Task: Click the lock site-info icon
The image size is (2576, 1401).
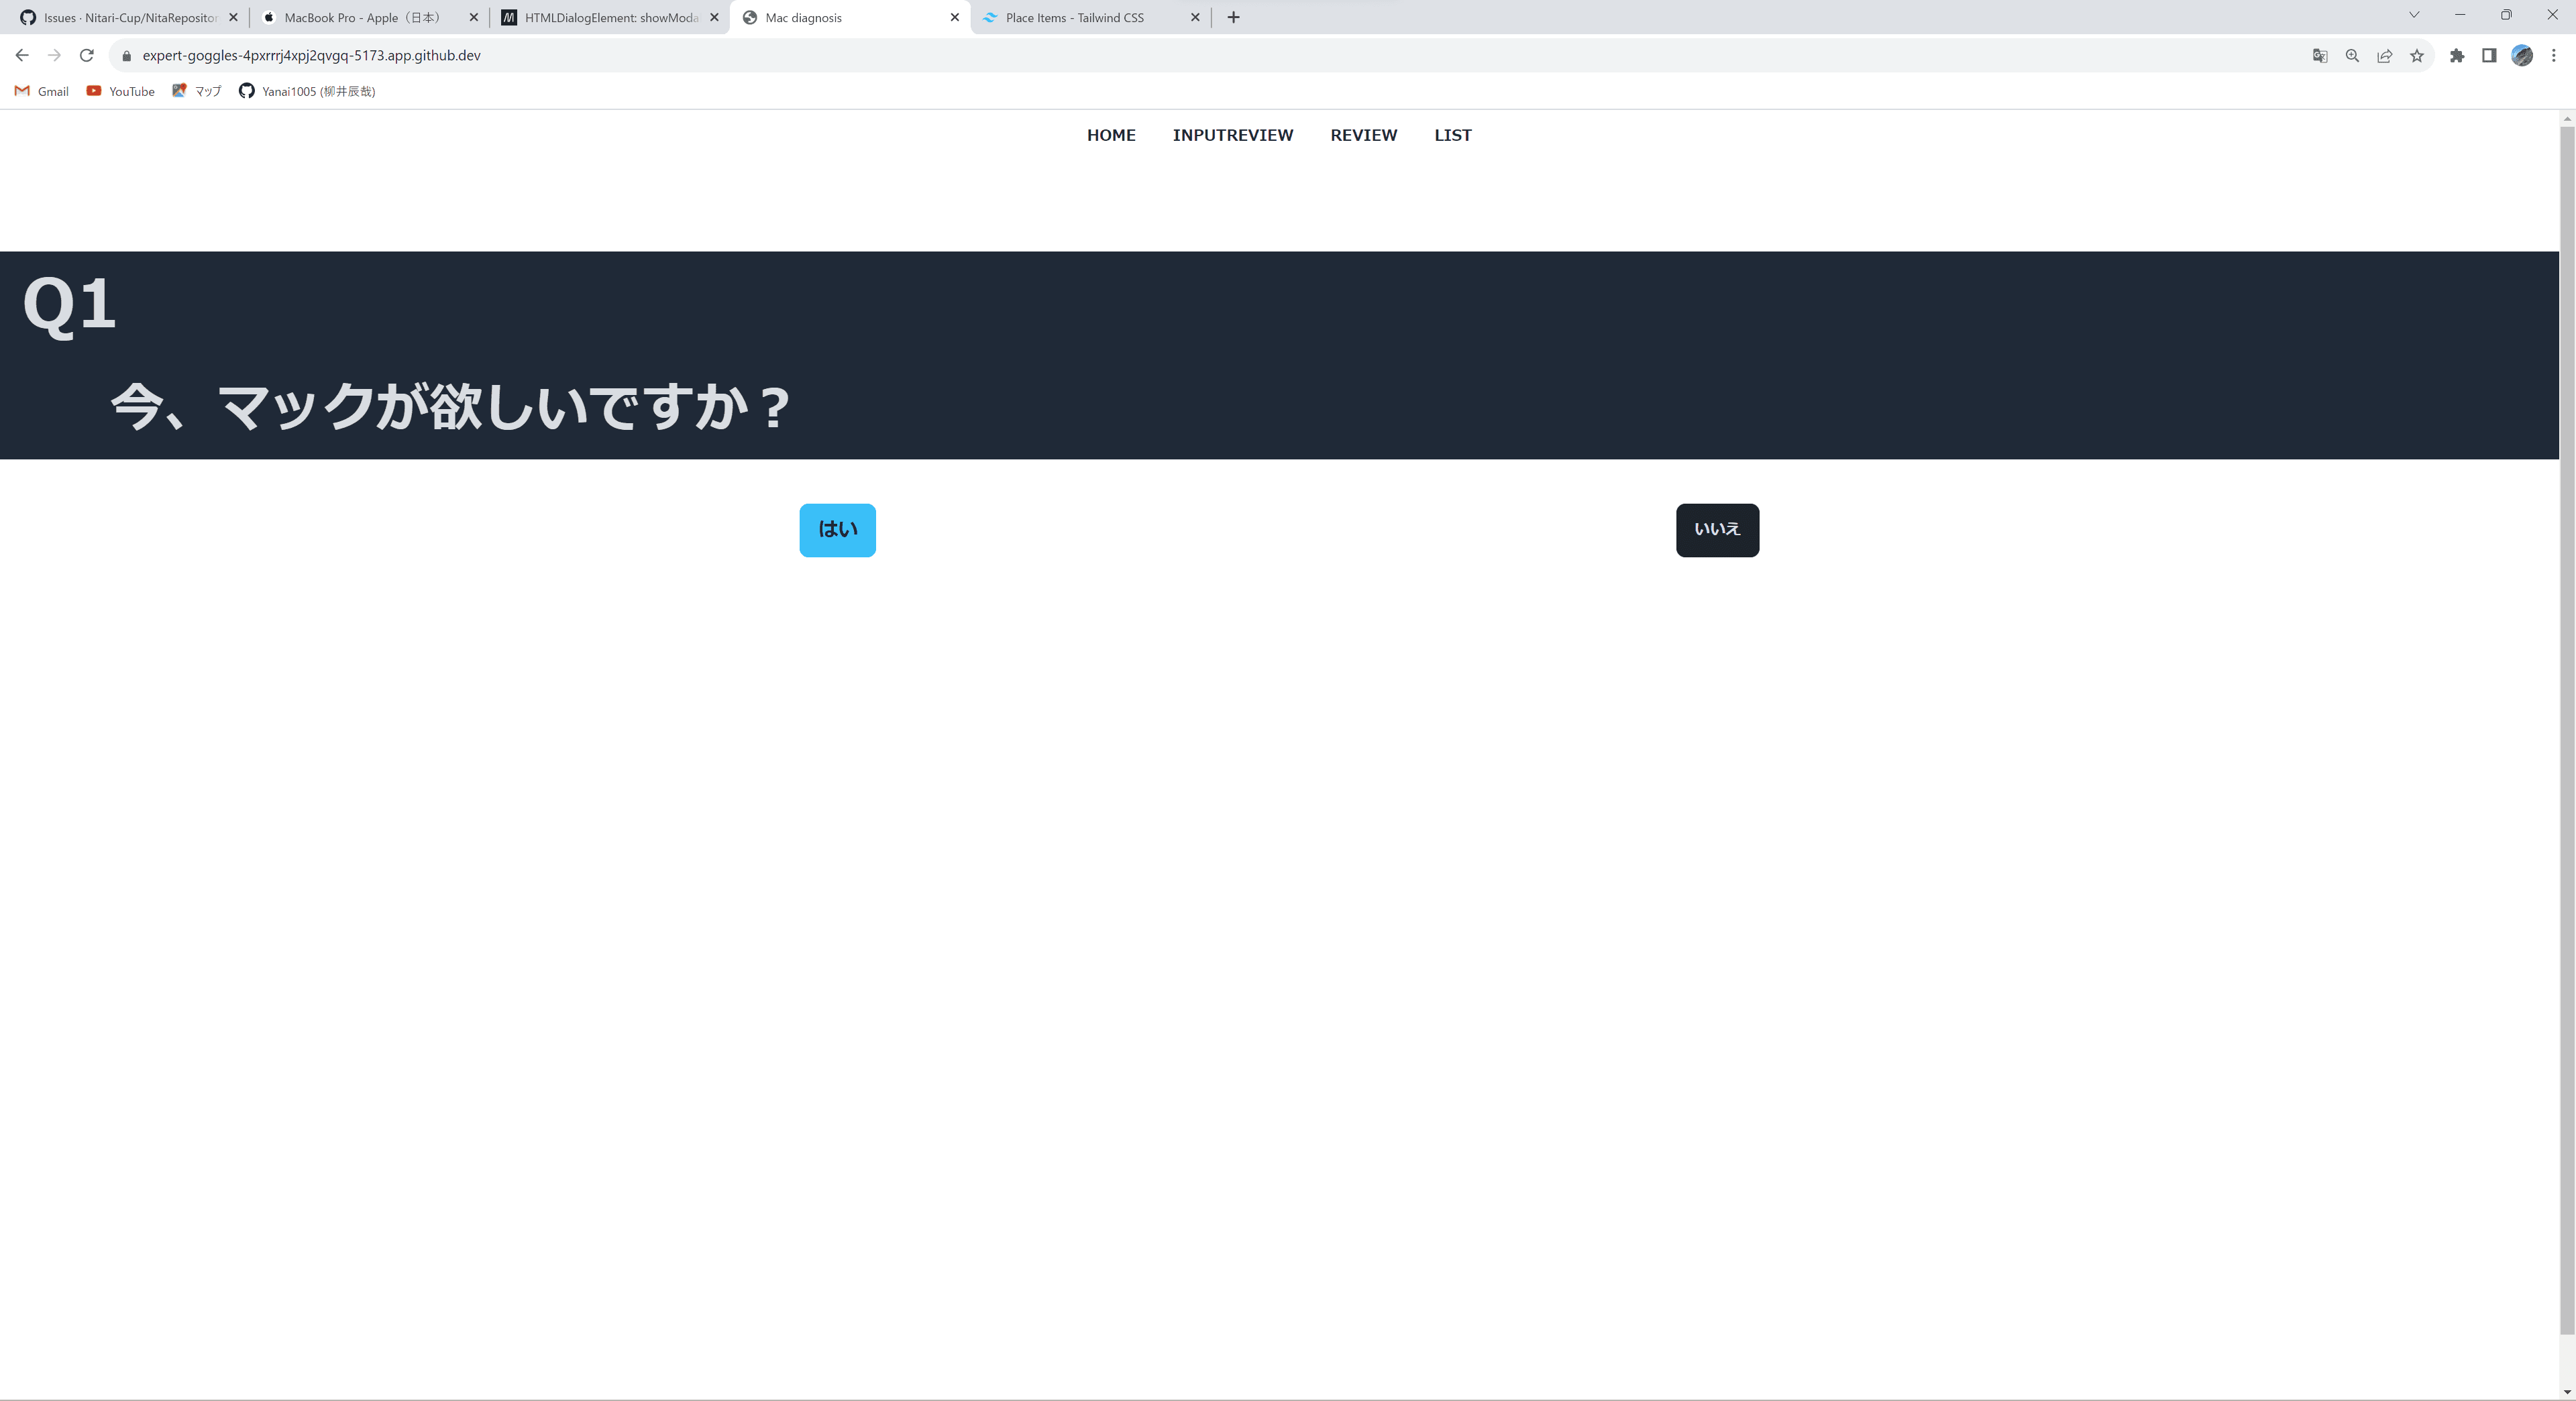Action: pos(126,56)
